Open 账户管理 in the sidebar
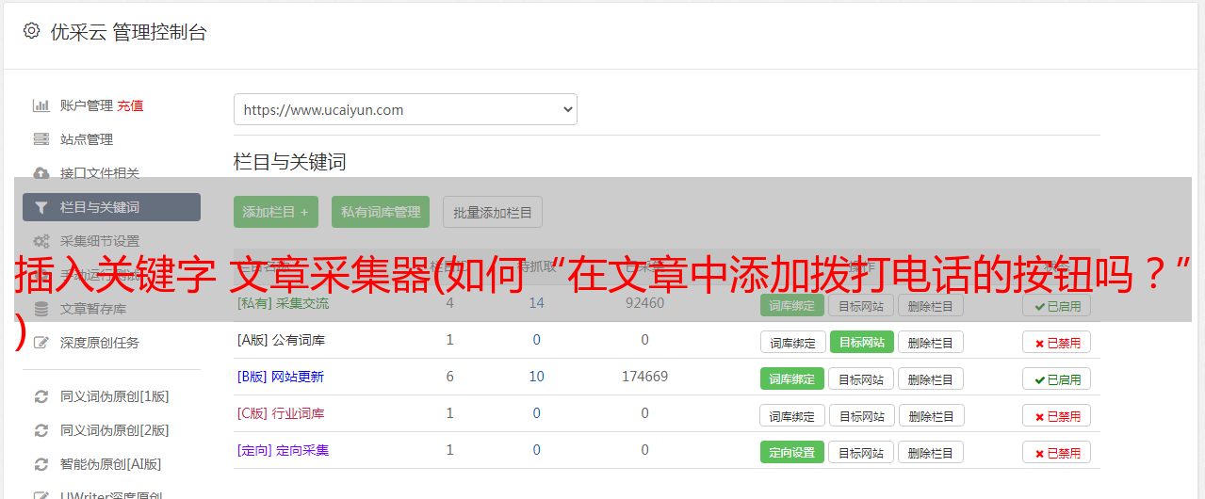1205x499 pixels. click(87, 105)
